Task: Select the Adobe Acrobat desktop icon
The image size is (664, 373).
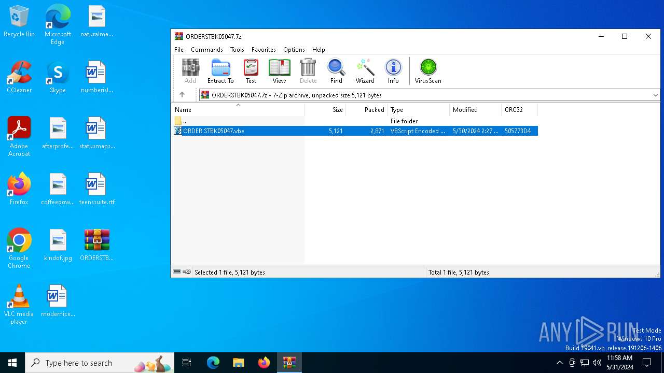Action: tap(19, 137)
